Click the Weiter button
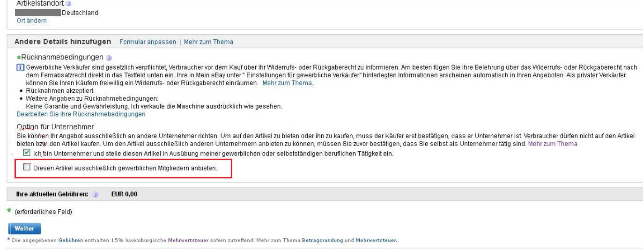643x250 pixels. (25, 228)
